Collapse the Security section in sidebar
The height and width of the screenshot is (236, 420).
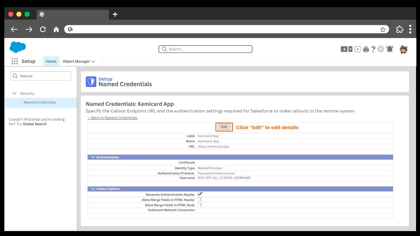[14, 93]
